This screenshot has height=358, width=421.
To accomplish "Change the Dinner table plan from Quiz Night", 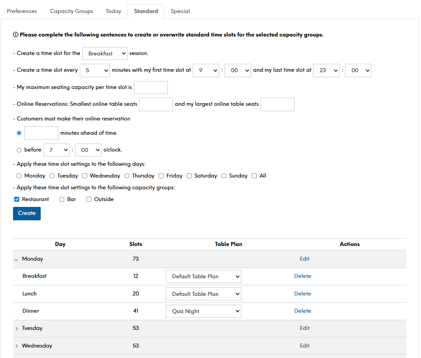I will [x=204, y=311].
